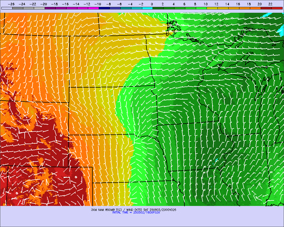This screenshot has height=227, width=284.
Task: Click the legend label -14
Action: (76, 4)
